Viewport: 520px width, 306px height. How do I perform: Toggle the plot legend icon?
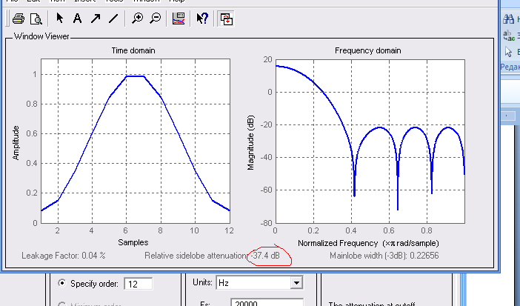[179, 19]
